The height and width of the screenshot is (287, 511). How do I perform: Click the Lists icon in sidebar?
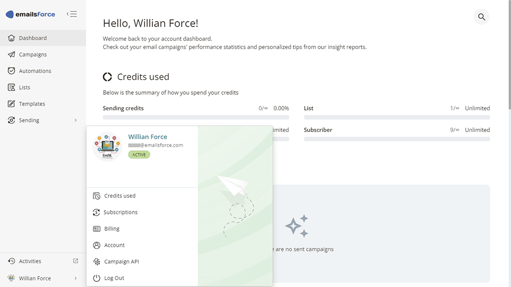pyautogui.click(x=11, y=88)
